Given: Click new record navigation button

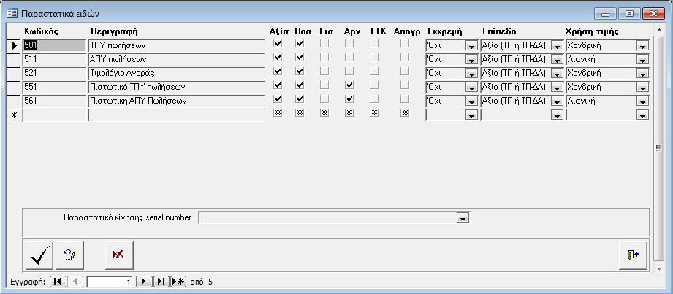Looking at the screenshot, I should (178, 282).
